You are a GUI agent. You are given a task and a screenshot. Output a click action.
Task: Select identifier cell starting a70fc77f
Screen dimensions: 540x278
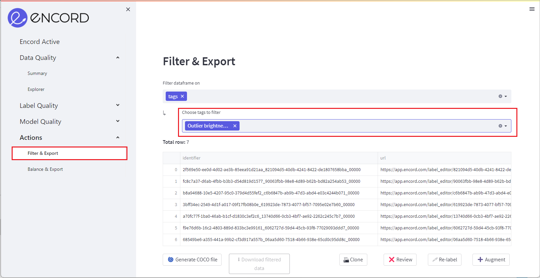click(x=279, y=216)
